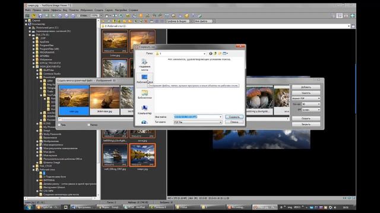Open the view menu icon in Save dialog
The height and width of the screenshot is (213, 380).
pyautogui.click(x=225, y=53)
